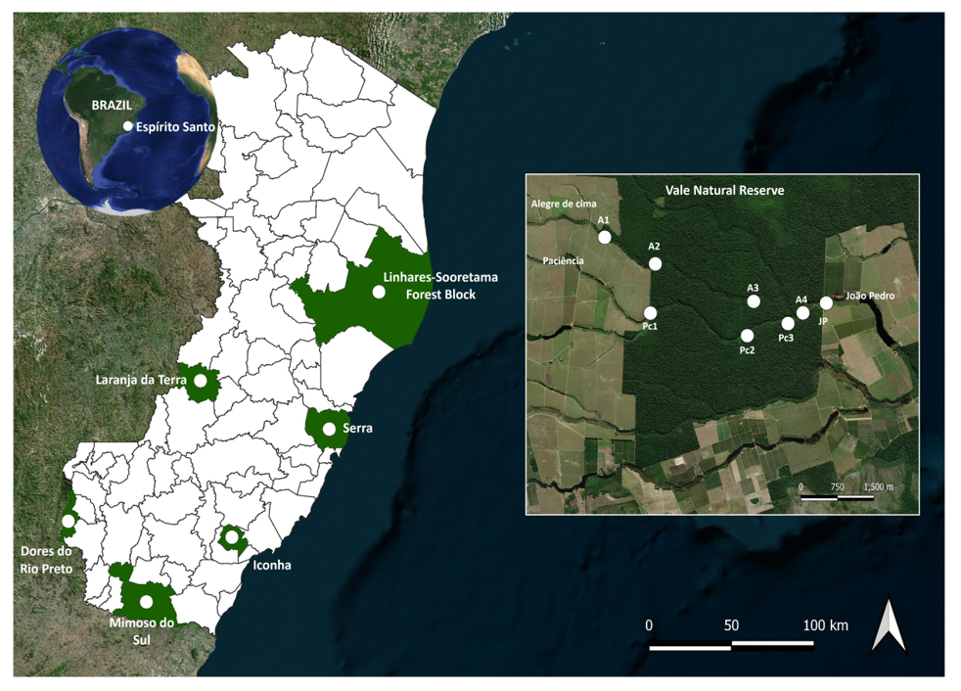961x691 pixels.
Task: Click the Laranja da Terra site marker
Action: click(201, 380)
